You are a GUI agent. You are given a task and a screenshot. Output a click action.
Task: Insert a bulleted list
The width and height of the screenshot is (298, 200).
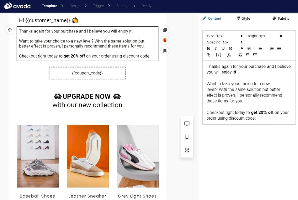tap(279, 48)
